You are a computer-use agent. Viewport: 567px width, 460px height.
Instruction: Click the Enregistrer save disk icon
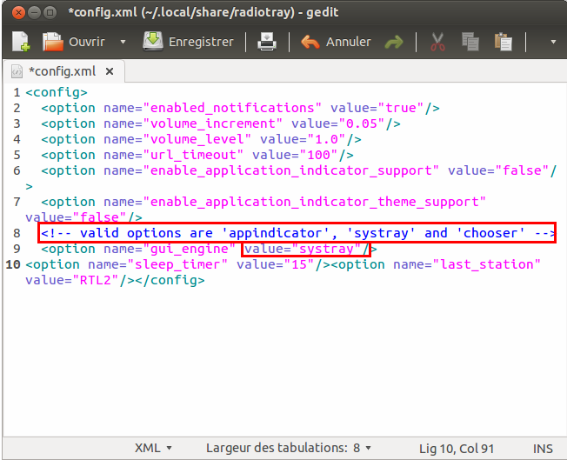153,41
